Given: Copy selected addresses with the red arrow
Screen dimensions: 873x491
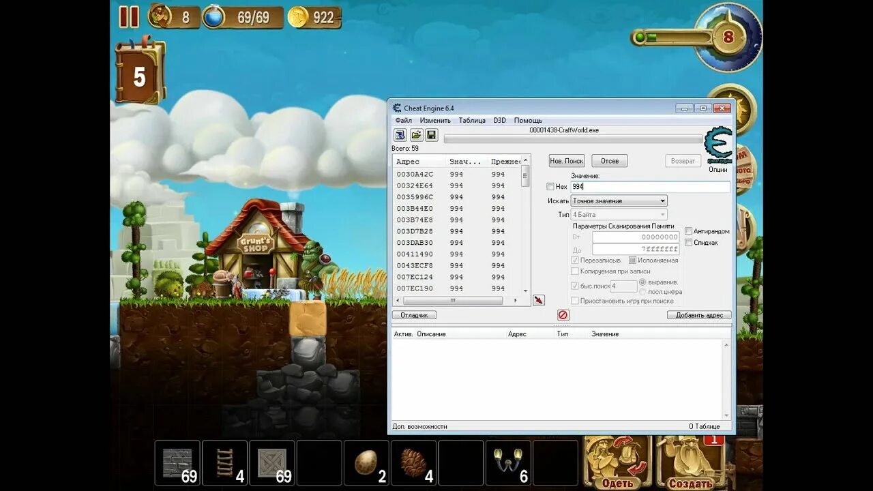Looking at the screenshot, I should [x=539, y=300].
